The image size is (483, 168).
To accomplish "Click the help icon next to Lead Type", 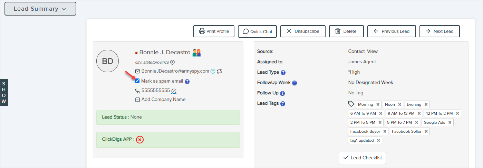I will point(283,73).
